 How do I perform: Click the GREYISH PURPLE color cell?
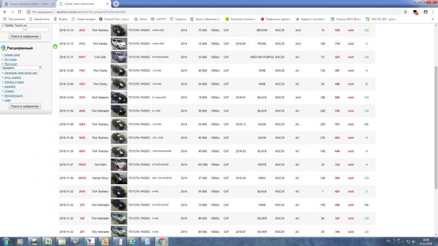point(262,57)
